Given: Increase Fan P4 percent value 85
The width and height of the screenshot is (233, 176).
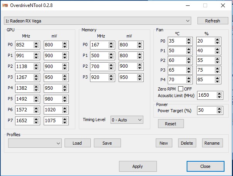Looking at the screenshot, I should (217, 78).
